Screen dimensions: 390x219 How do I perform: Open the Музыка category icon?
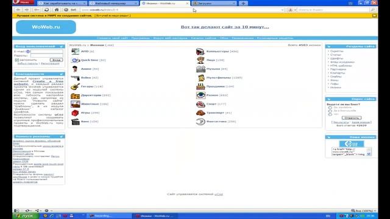click(x=200, y=69)
